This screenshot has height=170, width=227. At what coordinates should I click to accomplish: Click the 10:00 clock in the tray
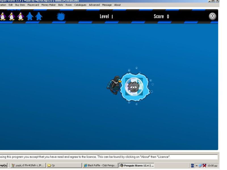(212, 166)
